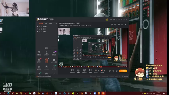The image size is (169, 95).
Task: Click the orange speaker icon in the bottom bar
Action: click(x=102, y=70)
